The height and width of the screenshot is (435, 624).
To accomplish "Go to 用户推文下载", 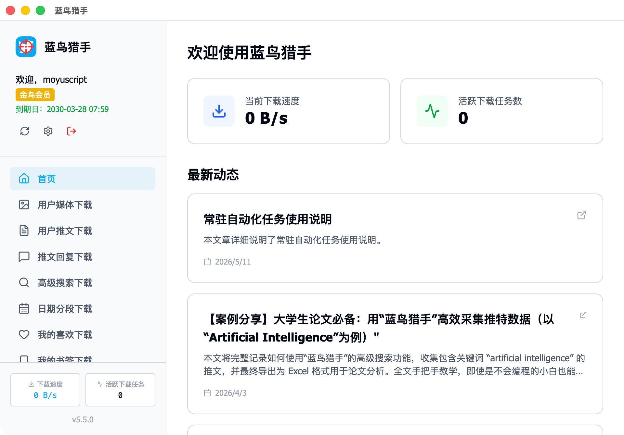I will click(x=83, y=230).
